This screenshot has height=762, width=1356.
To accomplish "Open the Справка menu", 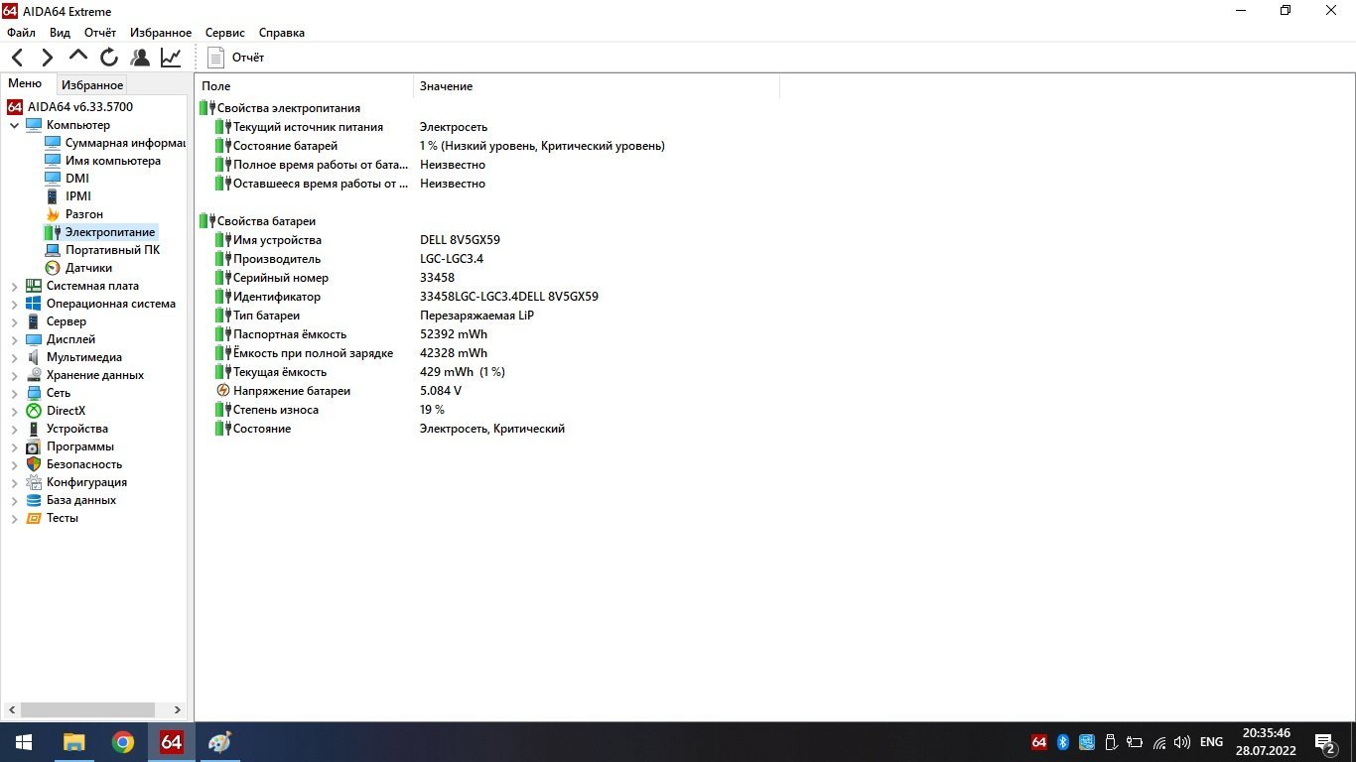I will (281, 33).
